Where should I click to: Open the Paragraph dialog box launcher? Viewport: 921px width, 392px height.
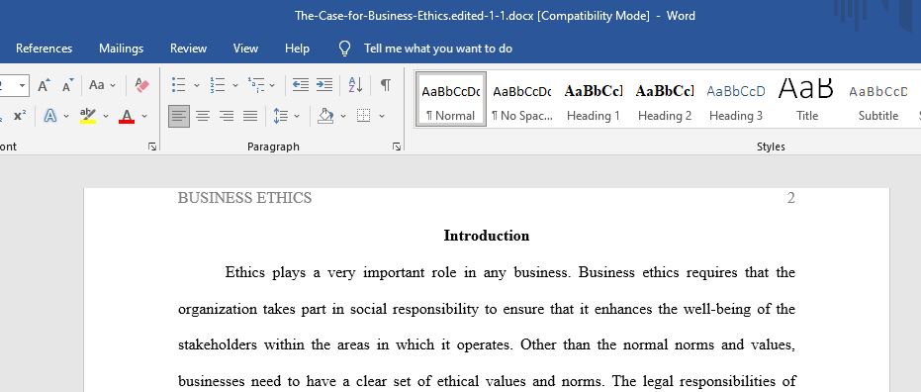point(397,147)
